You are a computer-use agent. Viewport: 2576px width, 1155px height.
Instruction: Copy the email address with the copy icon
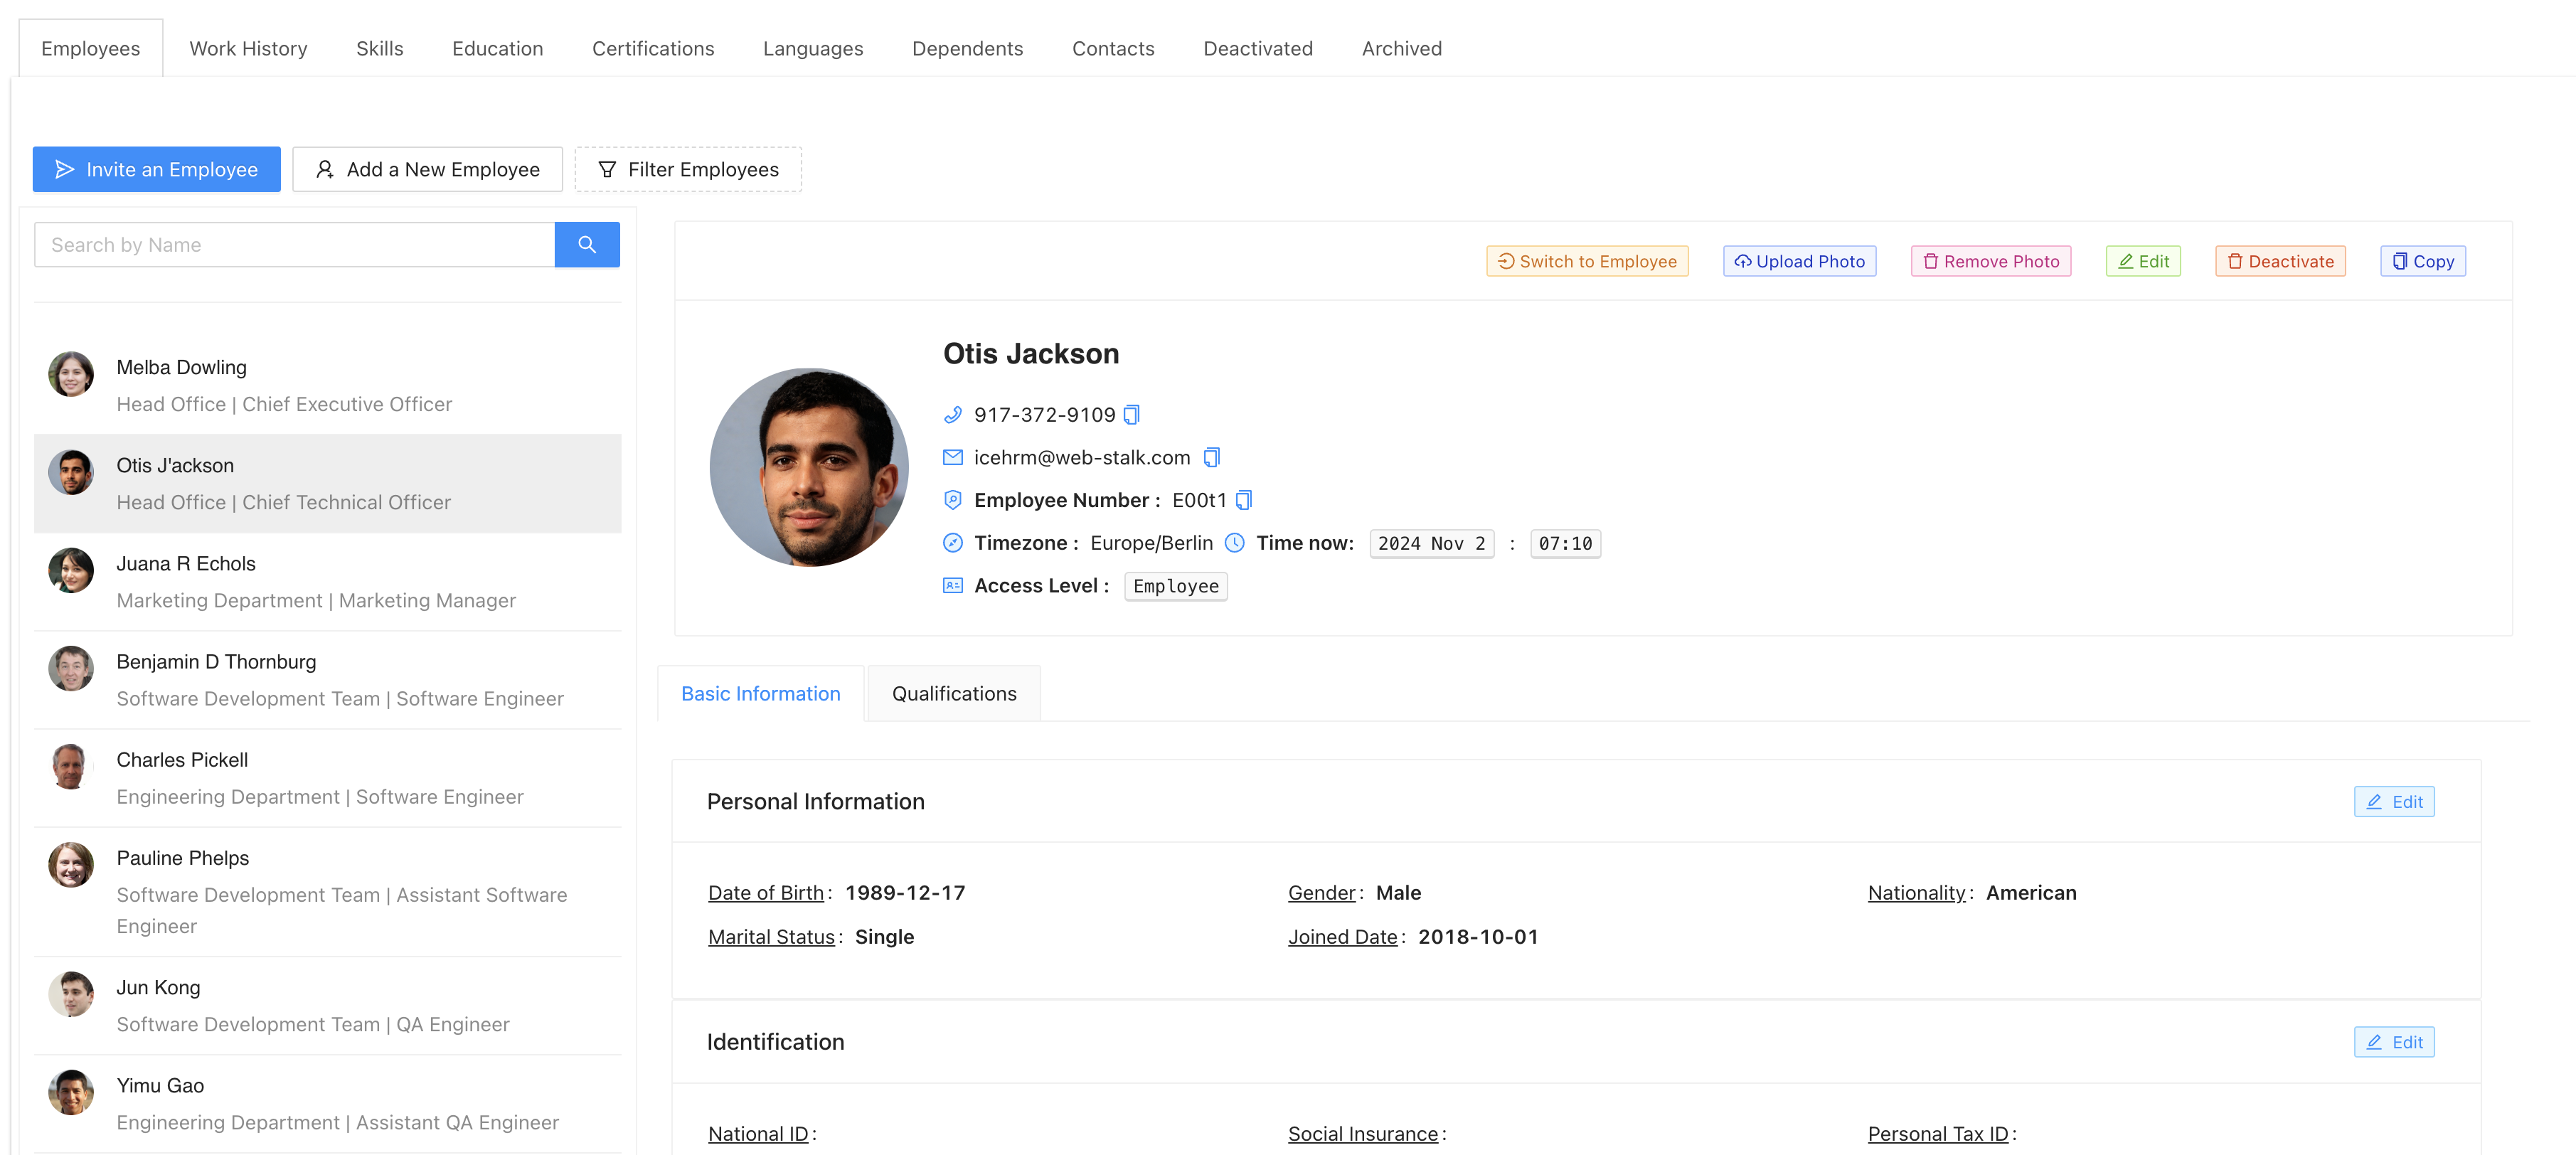(x=1211, y=458)
